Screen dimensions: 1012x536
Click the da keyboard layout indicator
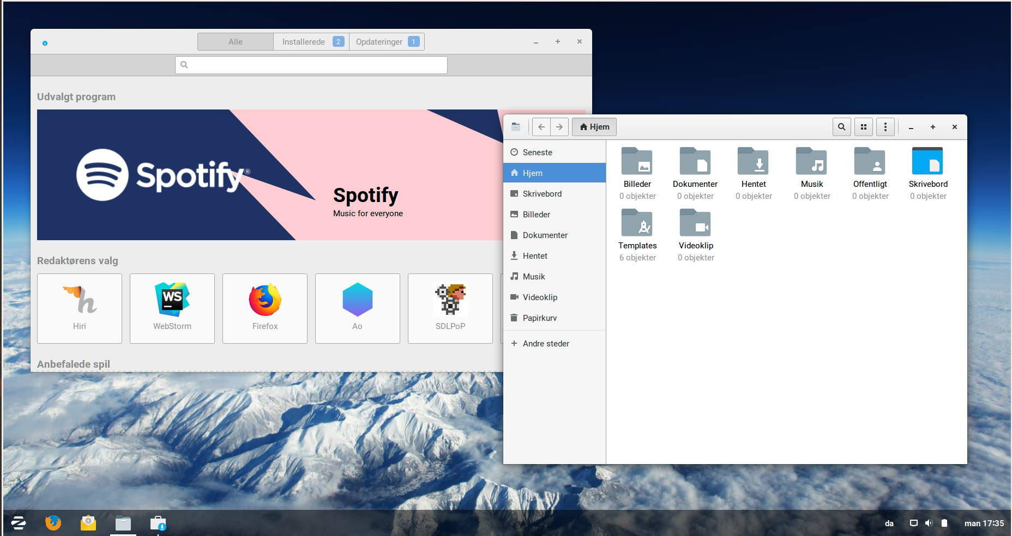[889, 523]
